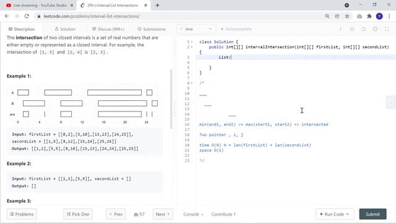Viewport: 396px width, 223px height.
Task: Click the interval diagram image in Example 1
Action: (85, 106)
